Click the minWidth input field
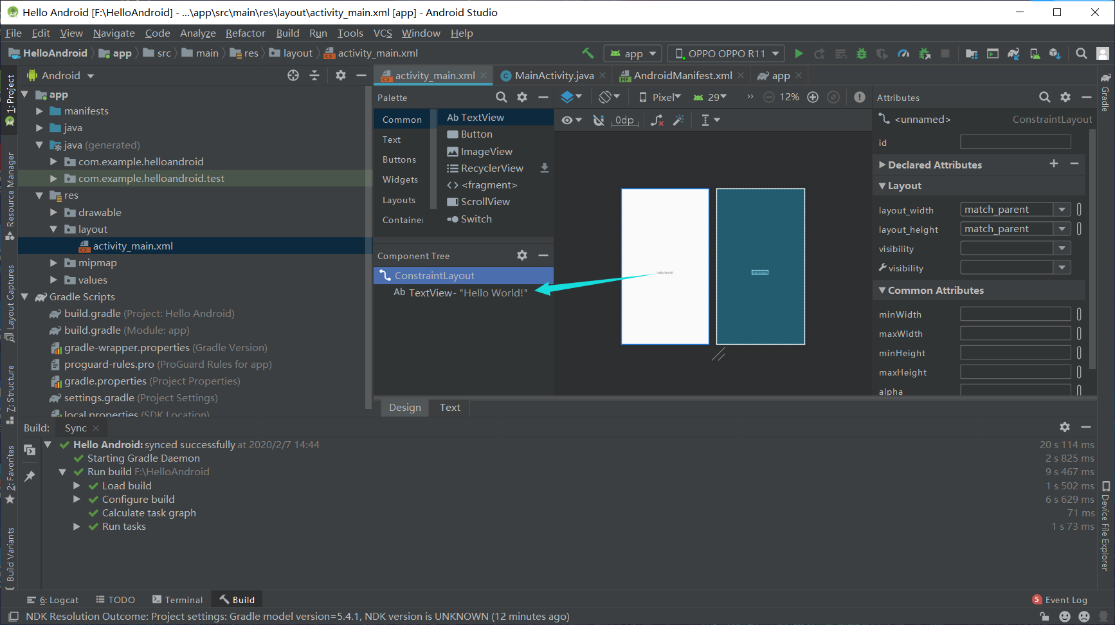Image resolution: width=1115 pixels, height=625 pixels. (1015, 314)
